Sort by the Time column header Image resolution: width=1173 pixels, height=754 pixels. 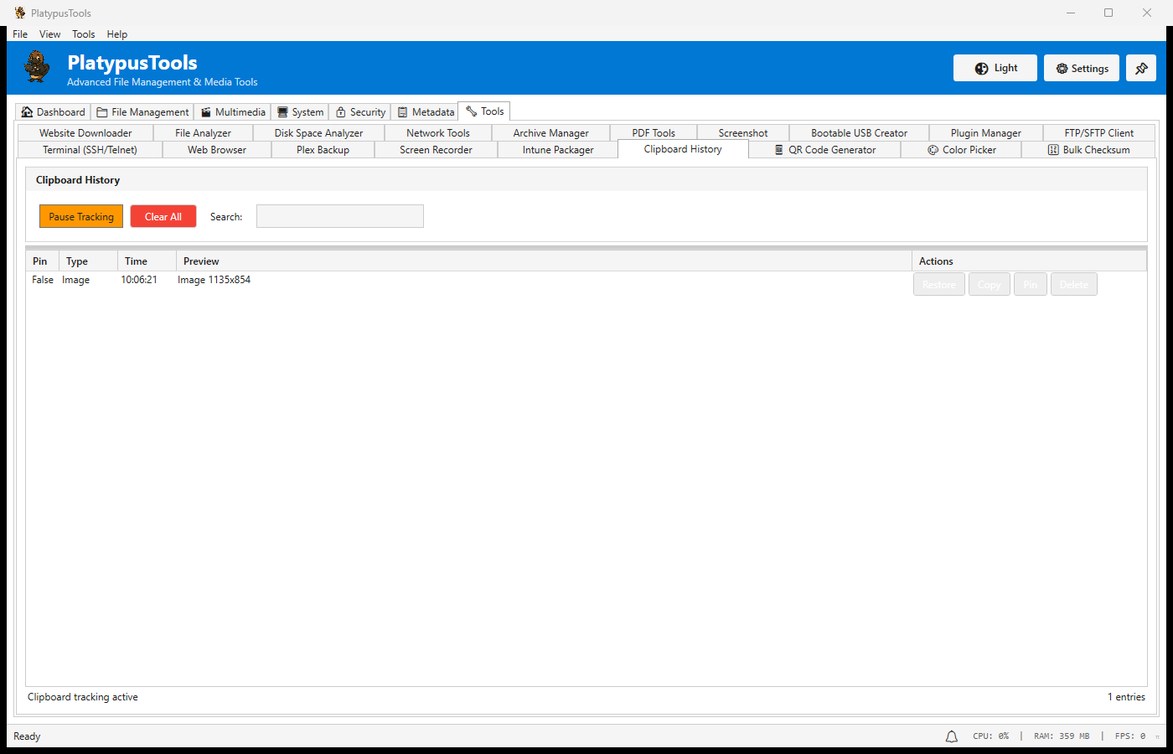pos(136,261)
